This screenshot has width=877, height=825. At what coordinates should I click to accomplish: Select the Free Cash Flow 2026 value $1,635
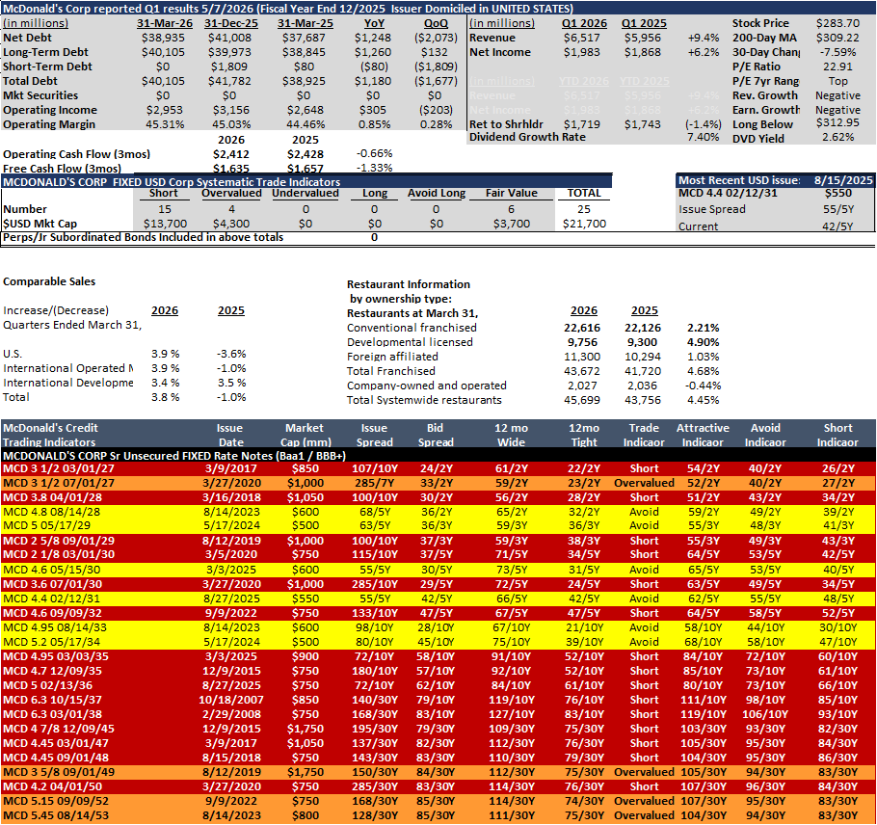click(x=231, y=169)
